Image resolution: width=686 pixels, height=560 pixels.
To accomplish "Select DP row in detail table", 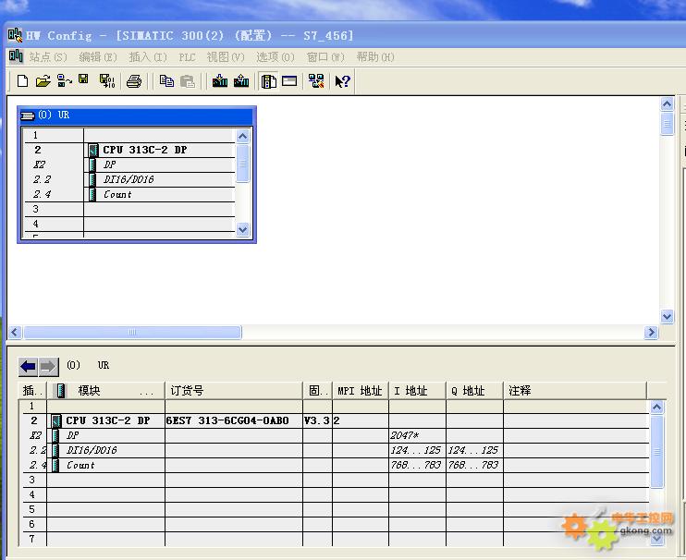I will [x=336, y=436].
